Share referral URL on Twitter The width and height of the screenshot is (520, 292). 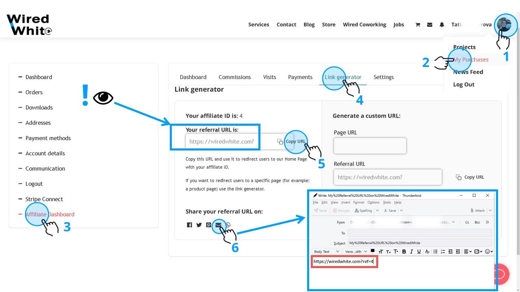coord(199,225)
